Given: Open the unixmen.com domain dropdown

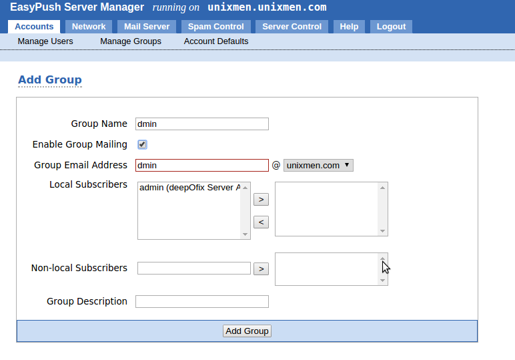Looking at the screenshot, I should point(318,166).
